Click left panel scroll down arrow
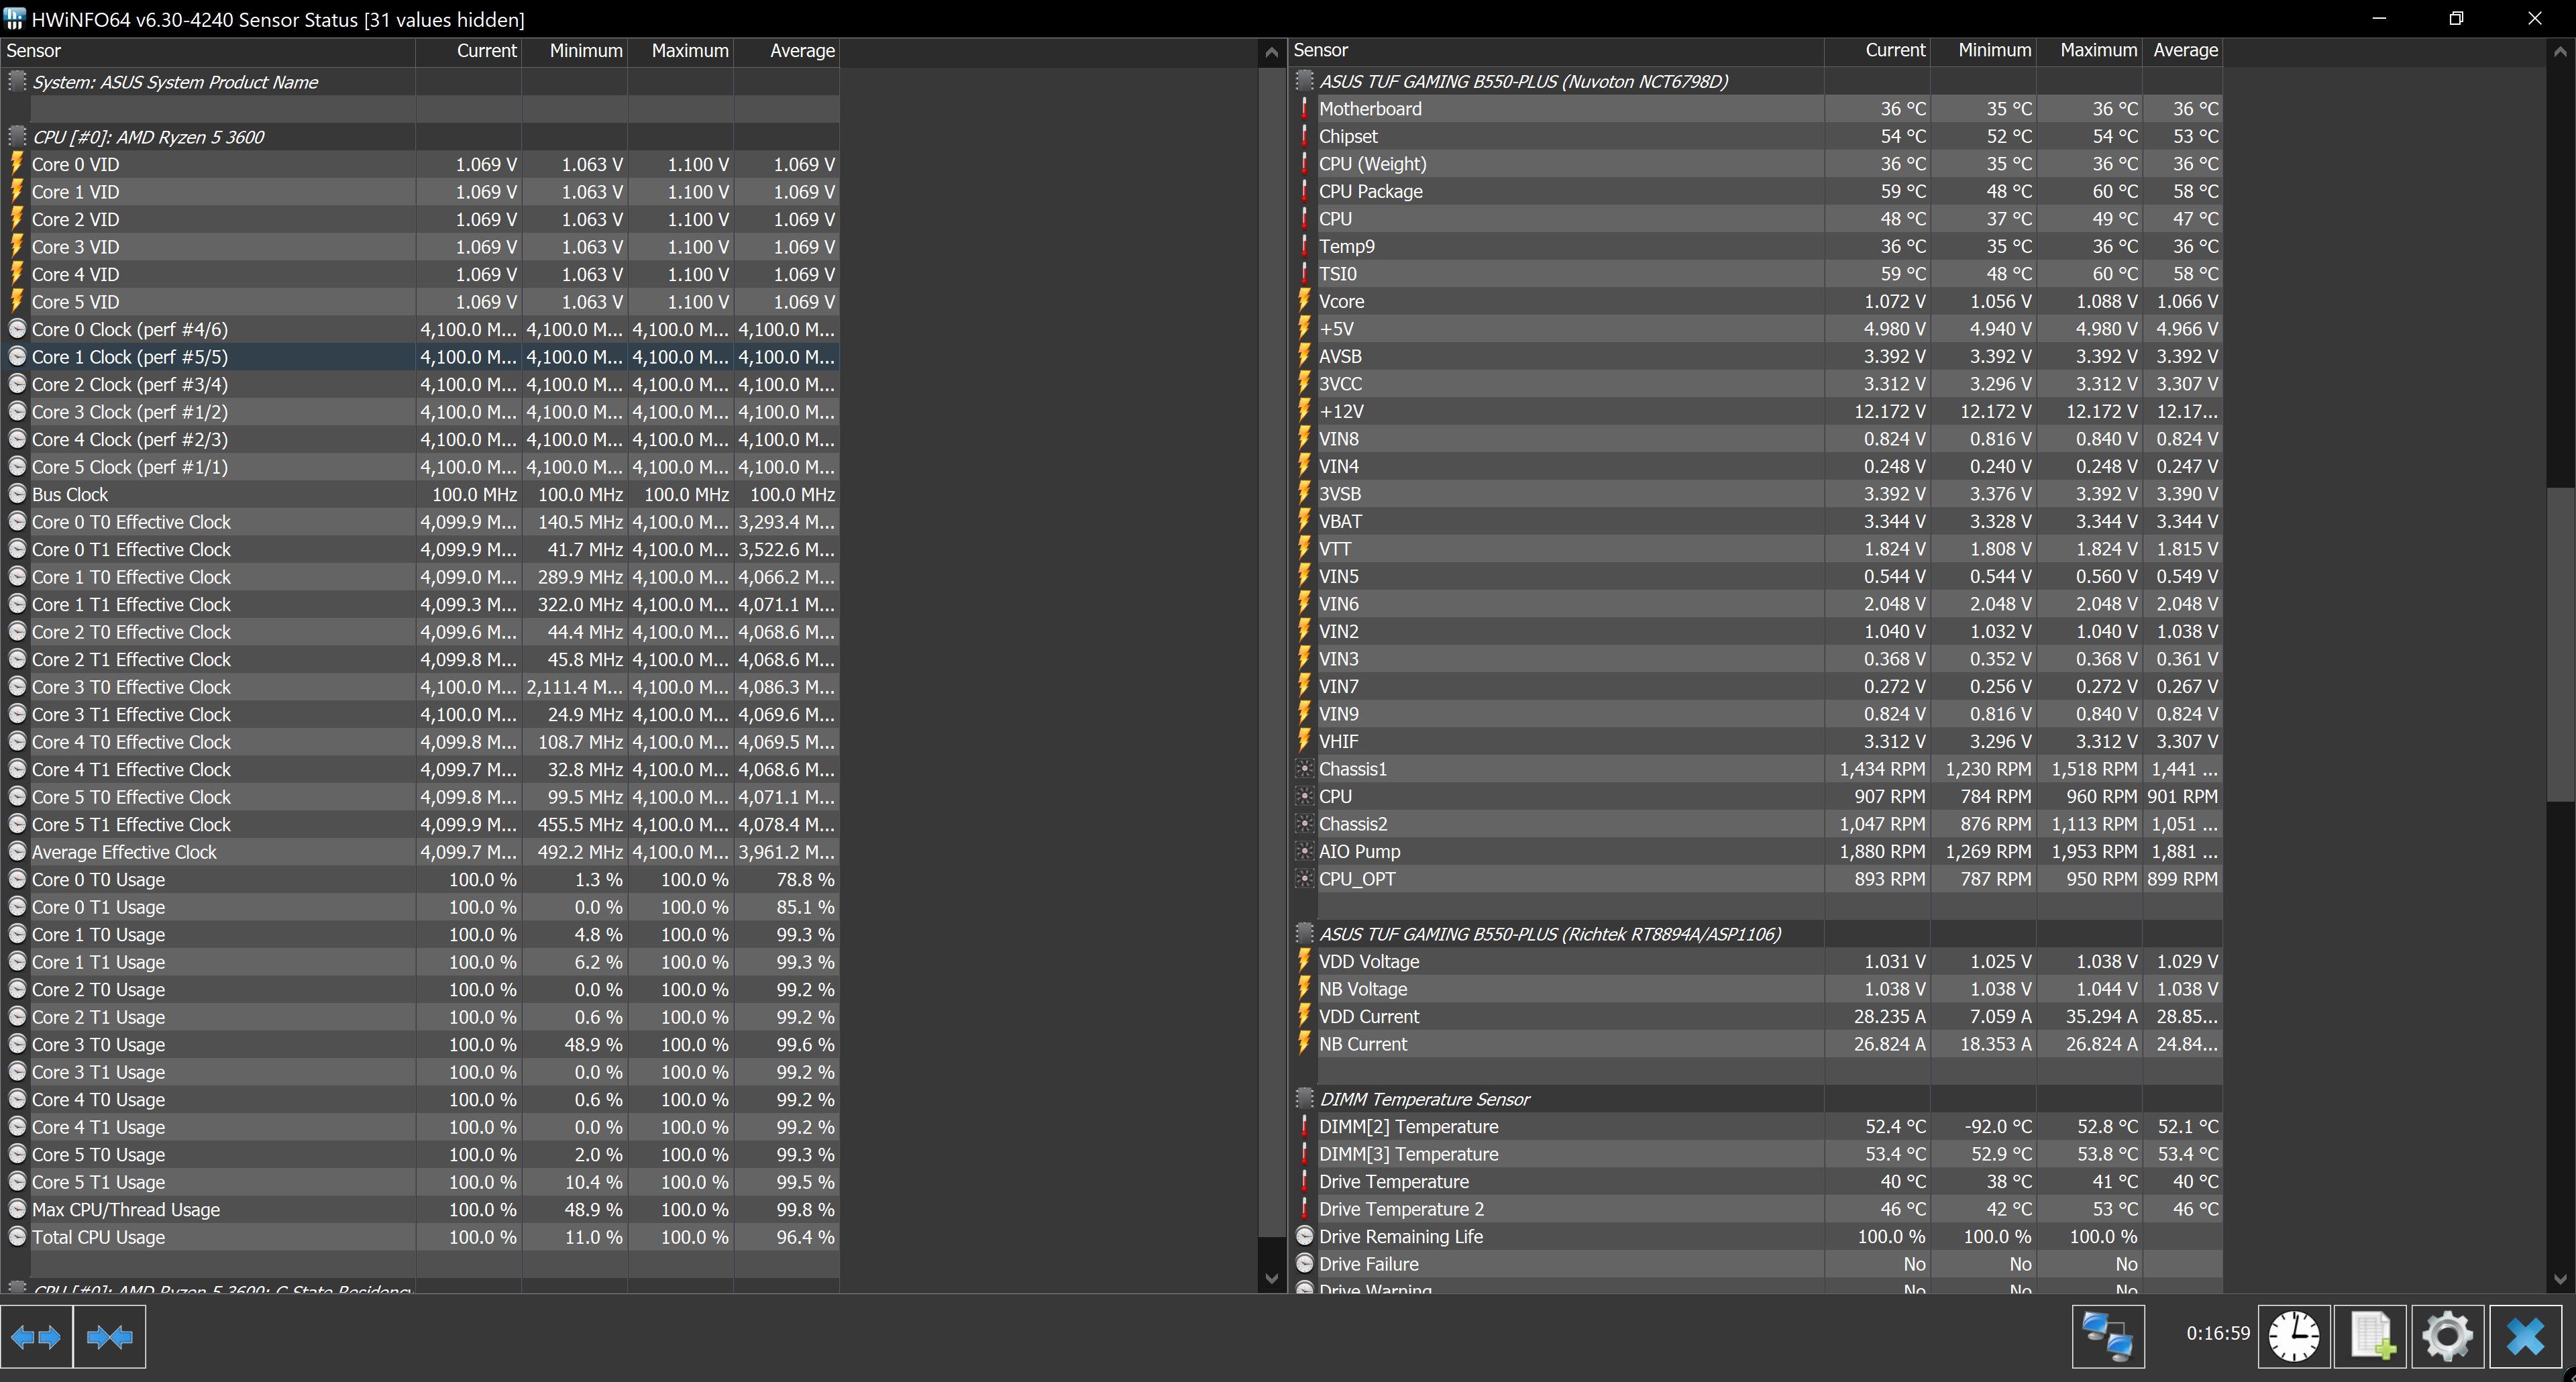2576x1382 pixels. click(x=1271, y=1278)
